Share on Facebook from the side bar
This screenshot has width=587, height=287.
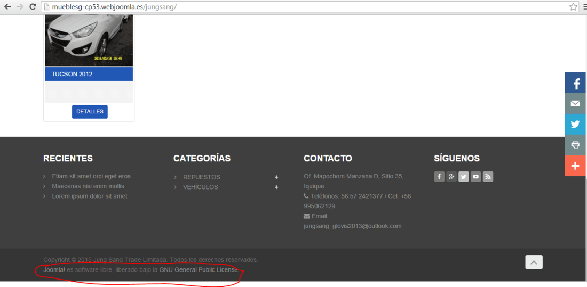click(x=575, y=83)
